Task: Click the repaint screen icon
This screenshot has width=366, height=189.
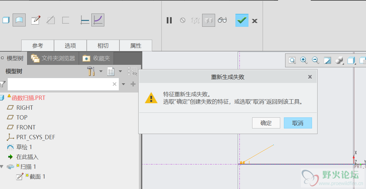Action: point(327,61)
